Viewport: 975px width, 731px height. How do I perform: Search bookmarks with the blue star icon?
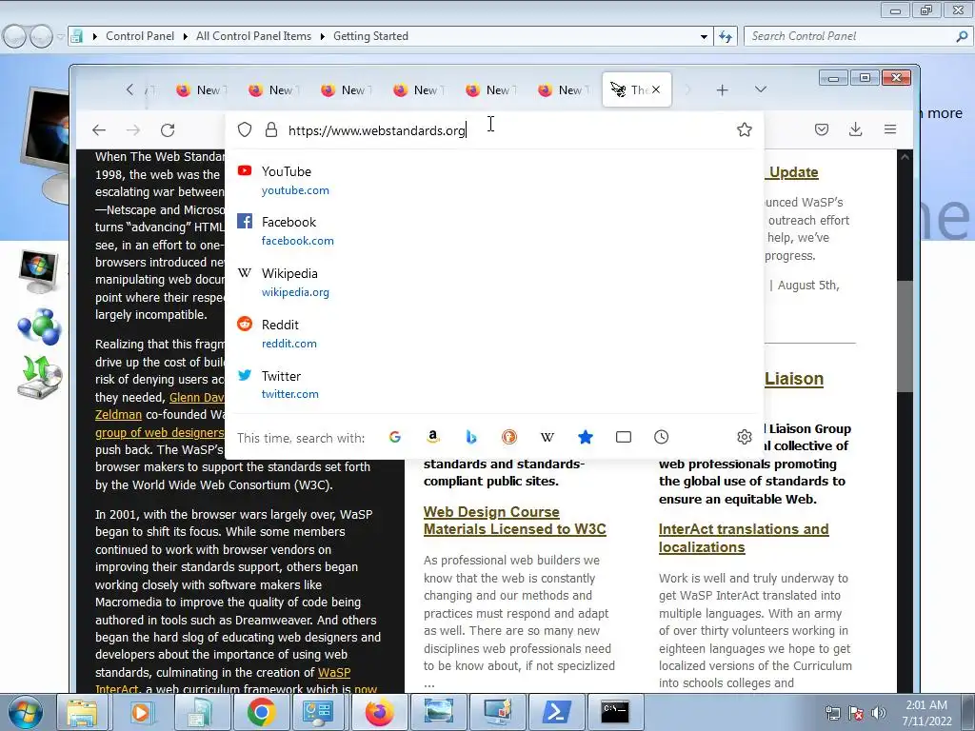[x=586, y=437]
